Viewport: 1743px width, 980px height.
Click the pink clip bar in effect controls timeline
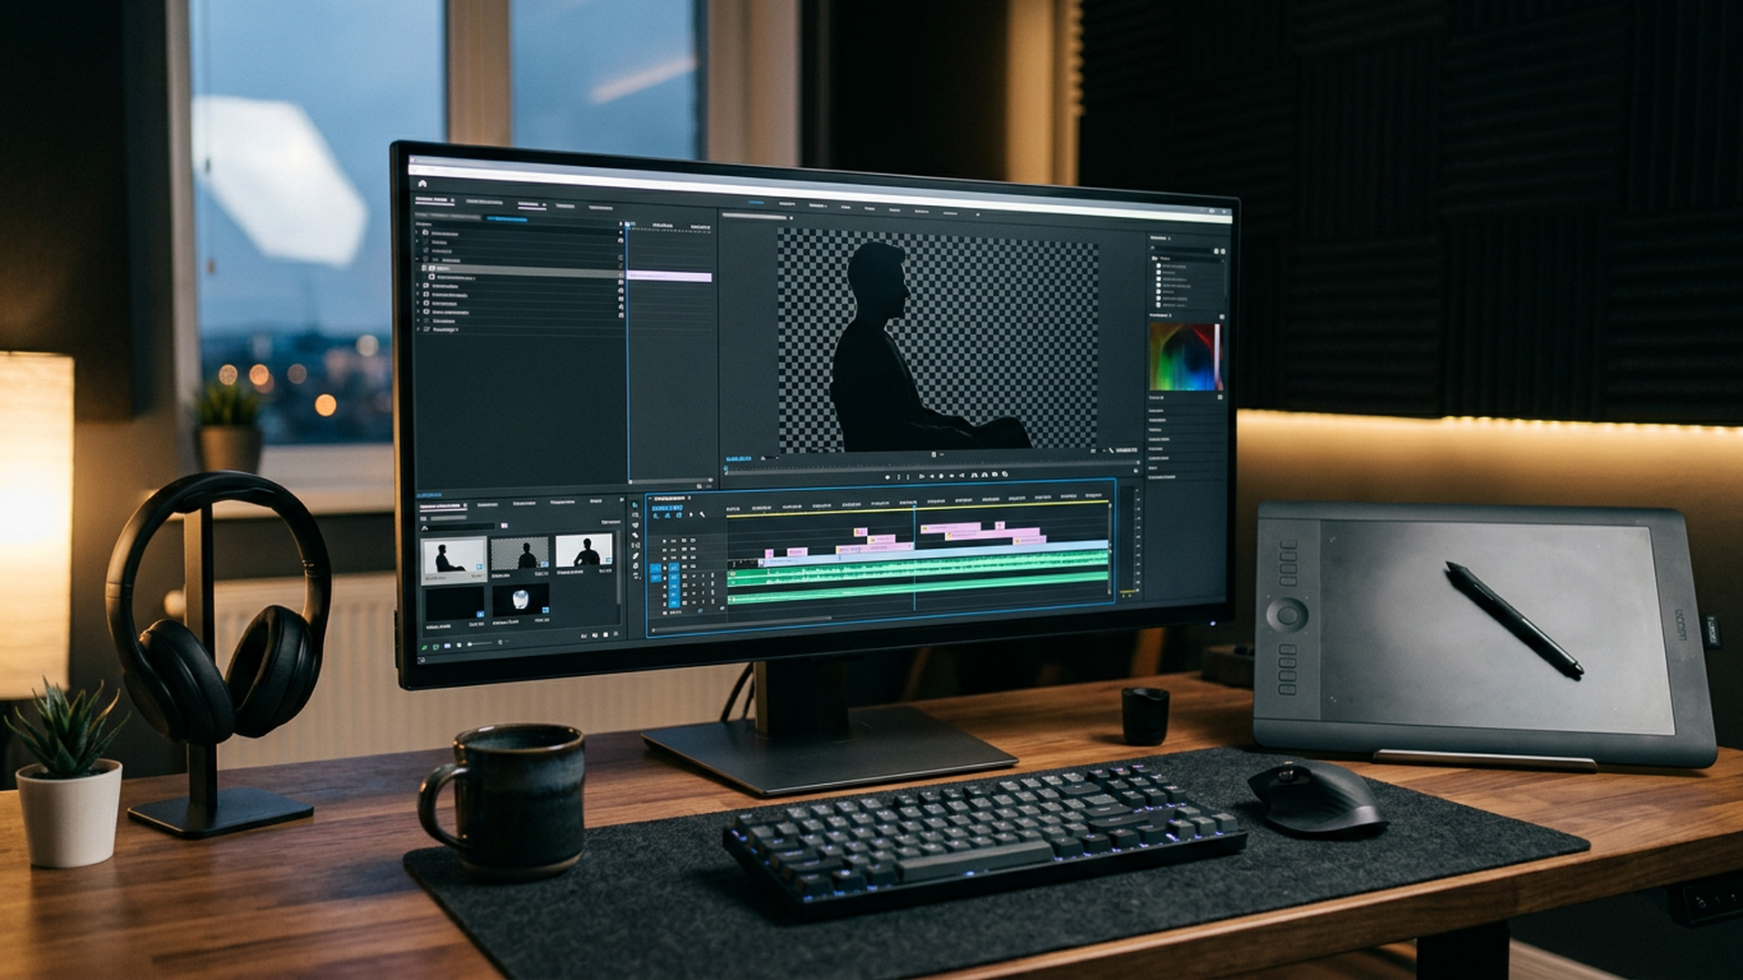pyautogui.click(x=669, y=277)
